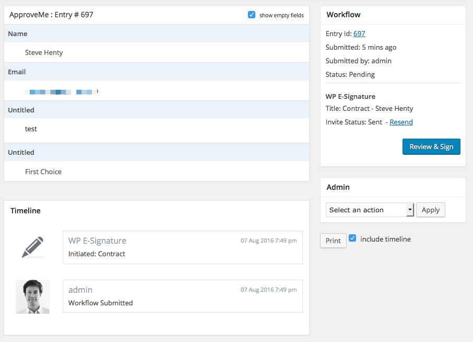The height and width of the screenshot is (342, 473).
Task: Click the dropdown arrow beside Select an action
Action: 410,210
